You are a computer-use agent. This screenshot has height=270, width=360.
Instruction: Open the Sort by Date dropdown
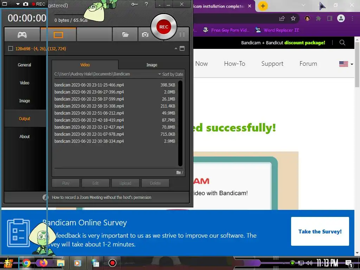171,74
